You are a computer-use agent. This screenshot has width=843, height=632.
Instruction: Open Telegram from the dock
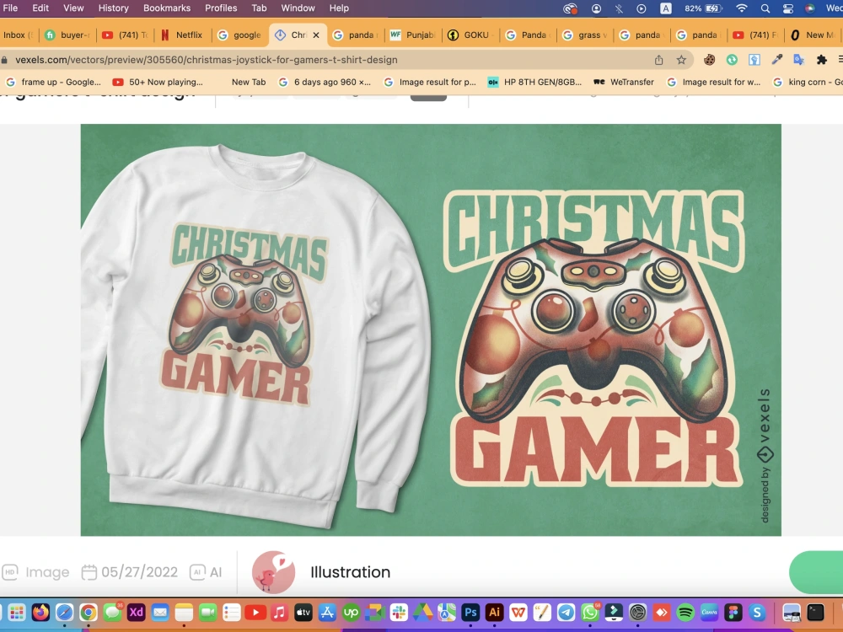566,612
